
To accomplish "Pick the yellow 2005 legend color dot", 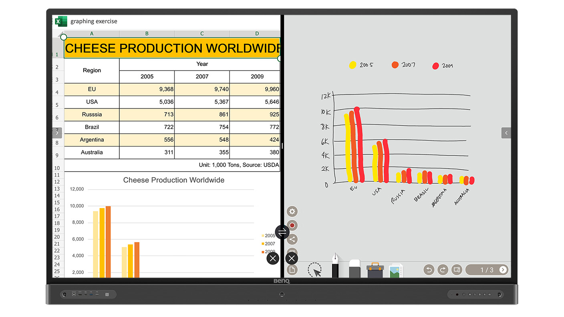I will click(352, 65).
